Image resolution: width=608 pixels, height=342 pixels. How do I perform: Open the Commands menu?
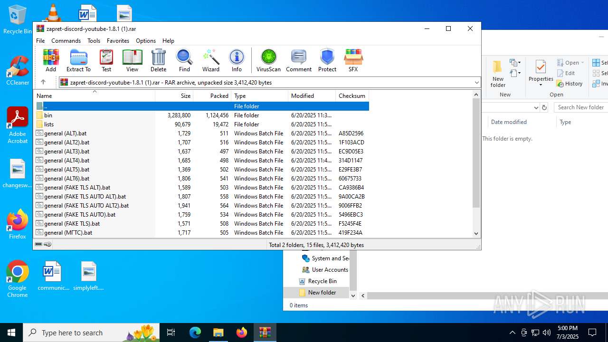pyautogui.click(x=66, y=41)
